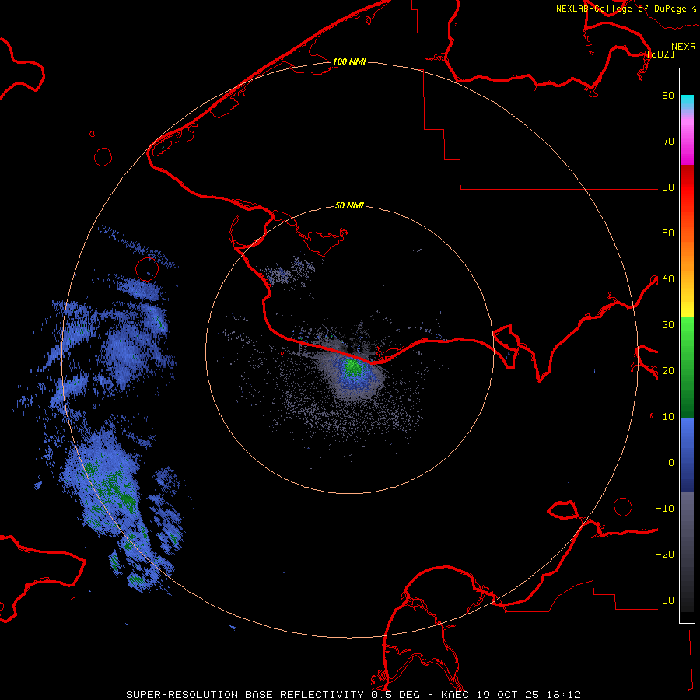Click the 50 NMI range ring label

(349, 205)
